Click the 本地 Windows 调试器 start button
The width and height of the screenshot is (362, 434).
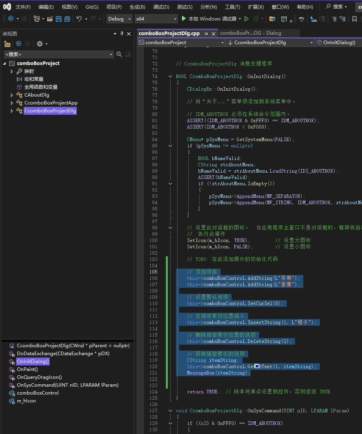click(x=209, y=19)
